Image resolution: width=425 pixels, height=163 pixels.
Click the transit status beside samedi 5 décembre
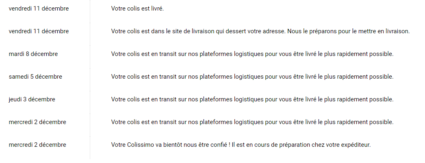click(x=252, y=77)
